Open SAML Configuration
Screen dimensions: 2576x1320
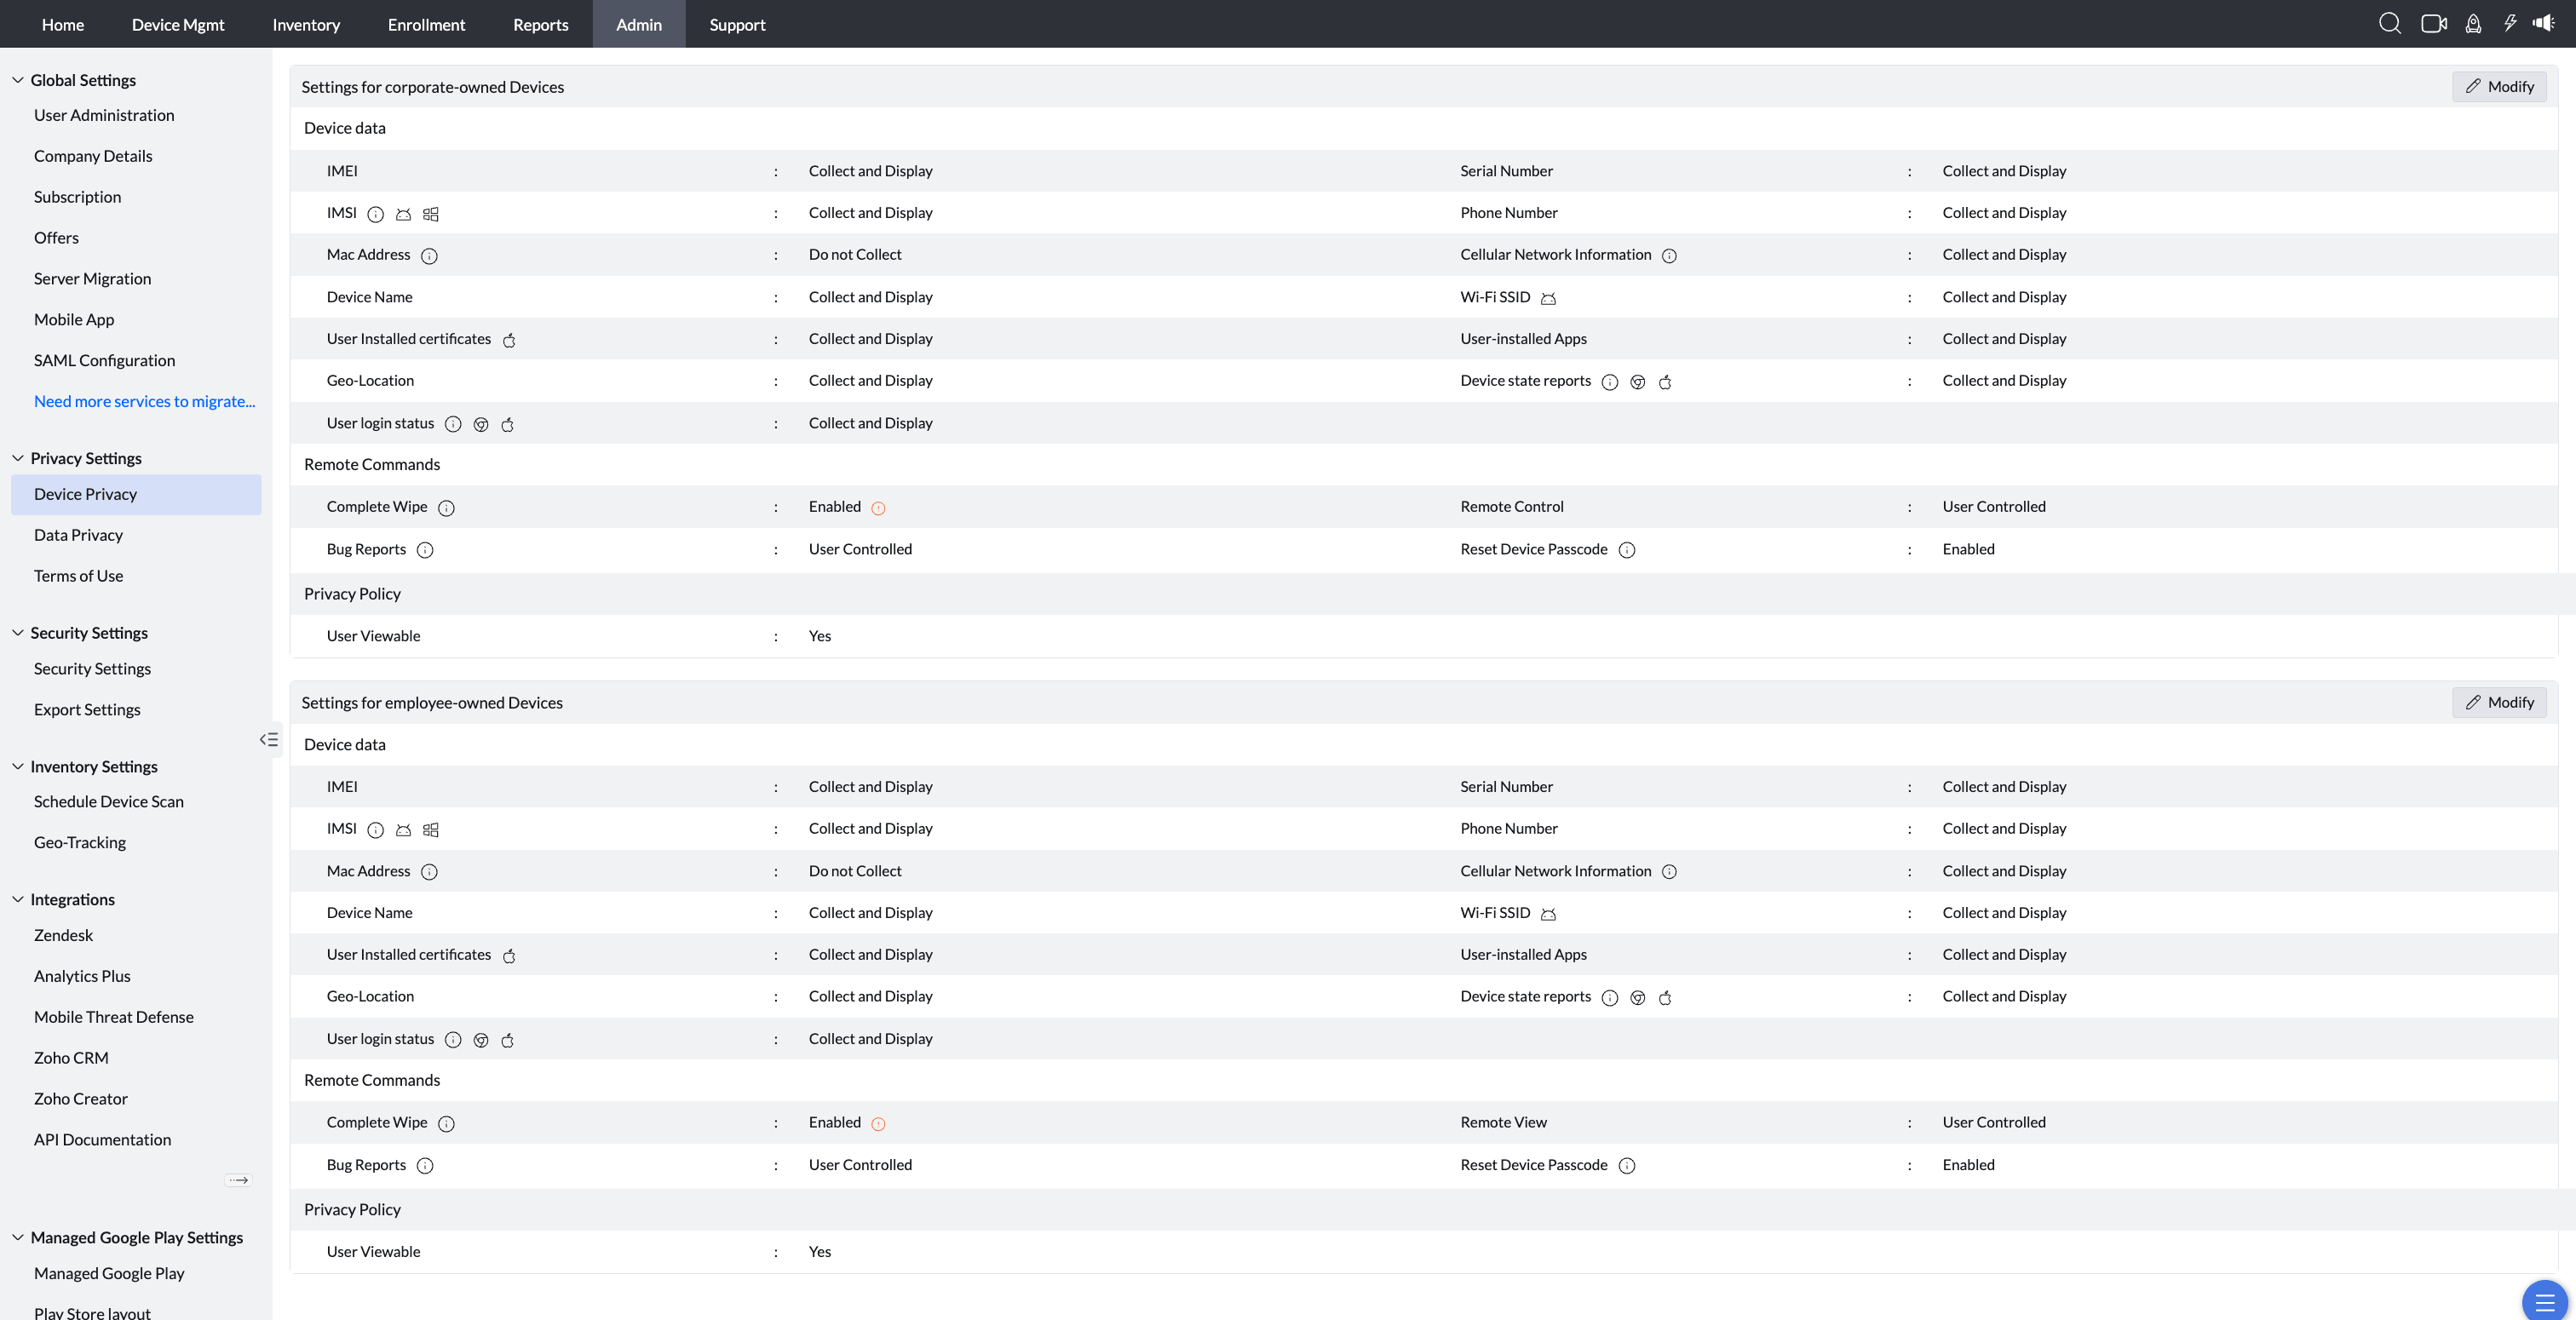point(104,360)
